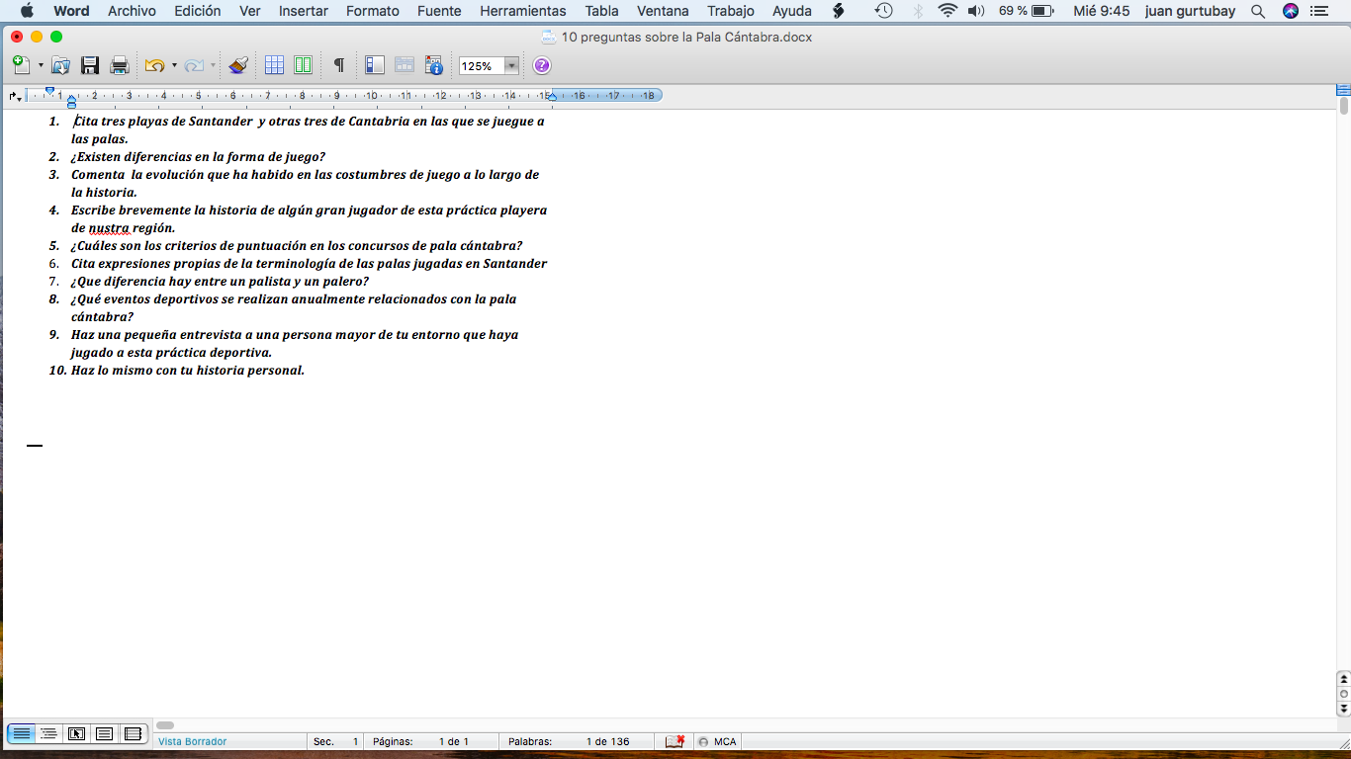Click the line ¿Existen diferencias en la forma de juego?

(198, 157)
